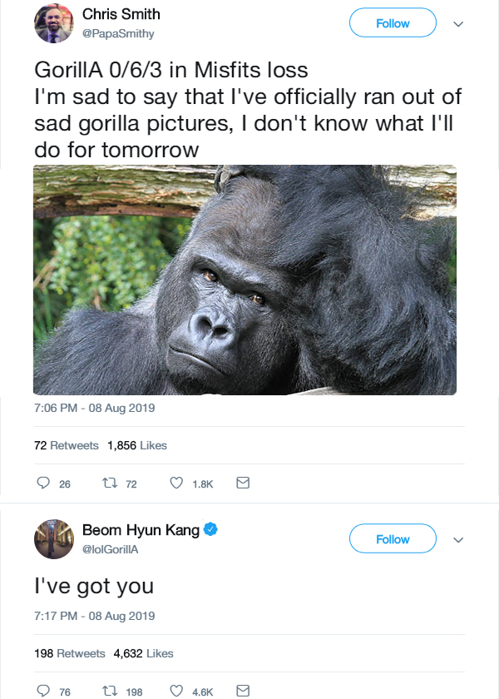499x699 pixels.
Task: Send Chris Smith's tweet via direct message
Action: coord(243,483)
